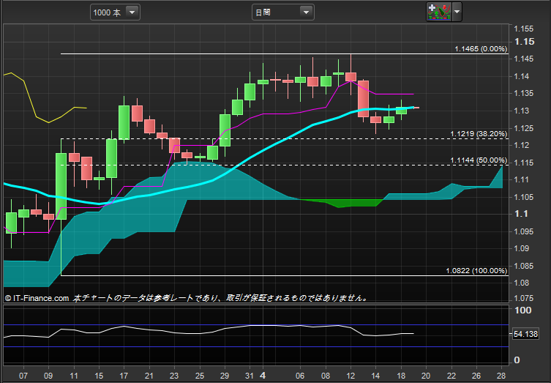Click the 100 level label in RSI panel
551x383 pixels.
click(x=523, y=311)
